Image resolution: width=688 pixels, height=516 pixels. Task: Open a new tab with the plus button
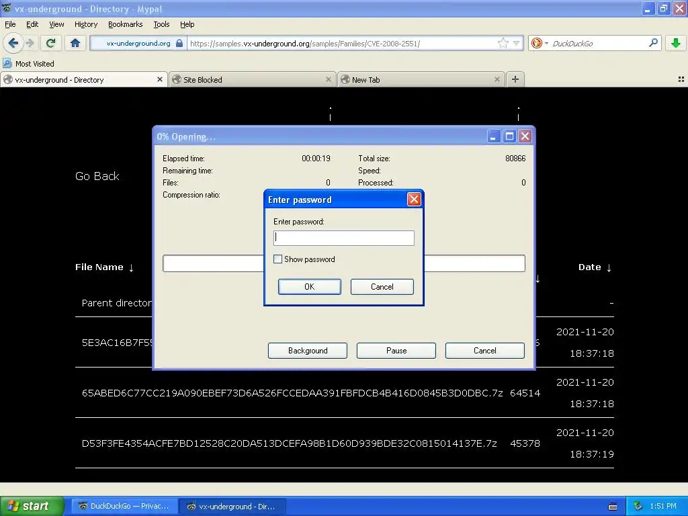515,79
